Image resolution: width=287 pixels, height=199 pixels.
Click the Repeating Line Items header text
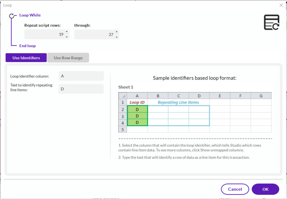pyautogui.click(x=178, y=102)
